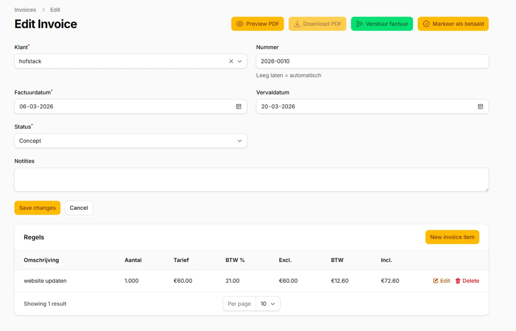Clear the selected klant using the × icon

[231, 61]
